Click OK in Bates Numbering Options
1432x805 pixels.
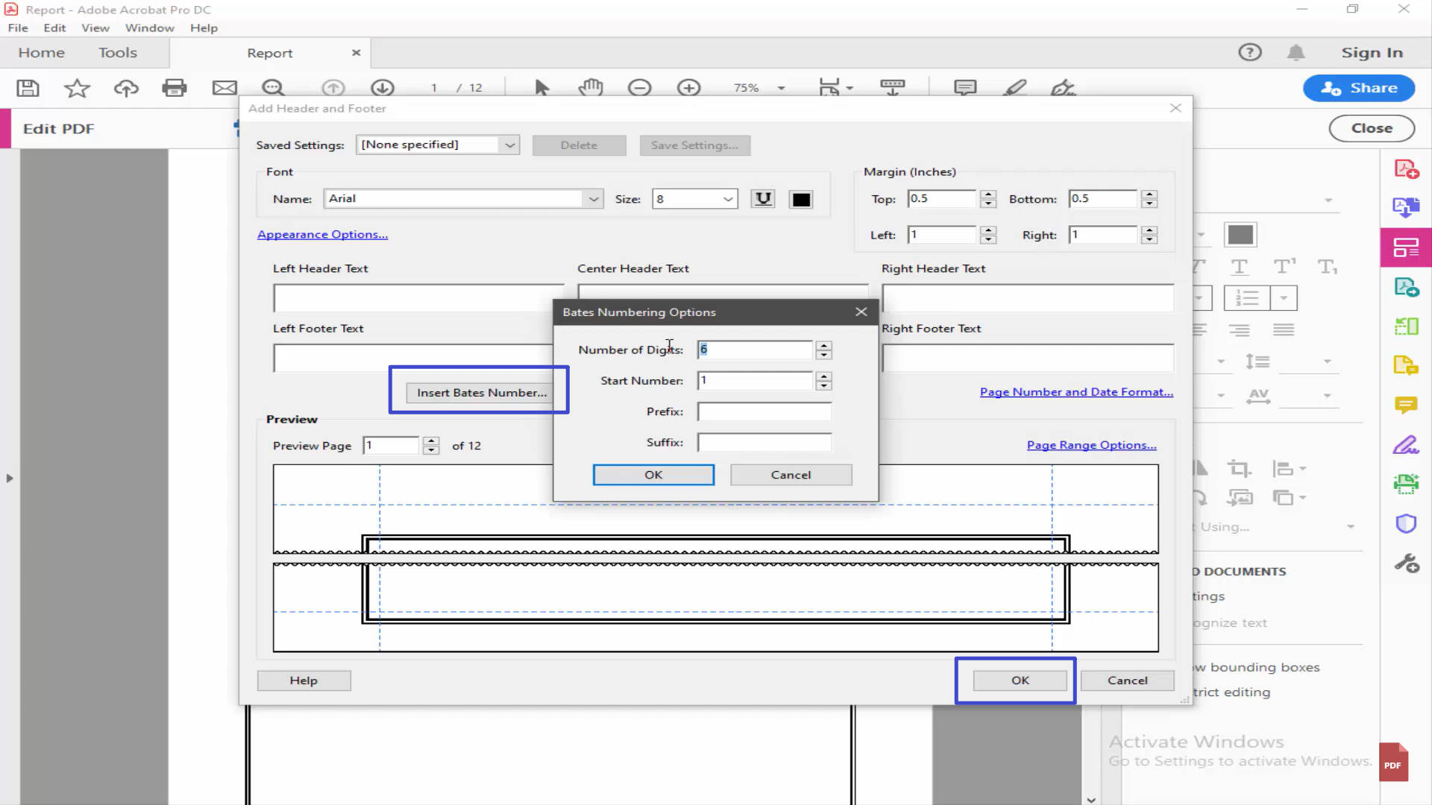pyautogui.click(x=653, y=475)
